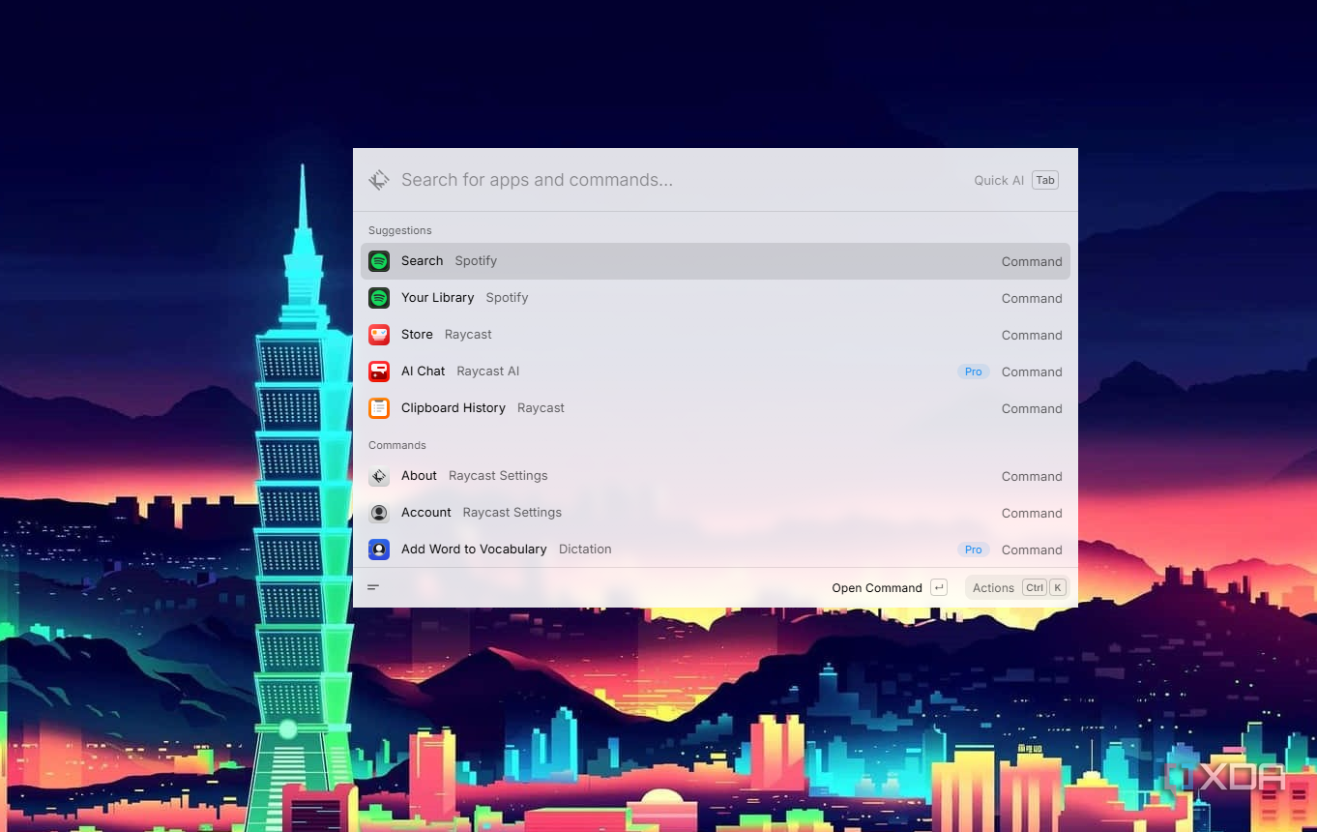This screenshot has width=1317, height=832.
Task: Click the Ctrl key hint in Actions
Action: [x=1035, y=587]
